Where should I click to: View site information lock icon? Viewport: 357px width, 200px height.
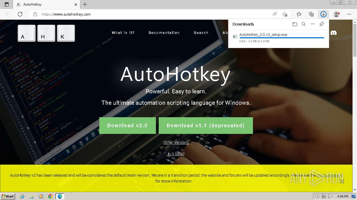(x=35, y=14)
